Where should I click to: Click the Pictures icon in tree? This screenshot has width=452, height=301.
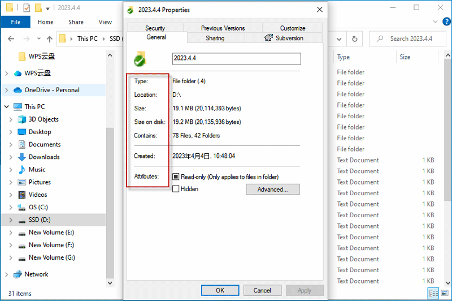pos(22,182)
